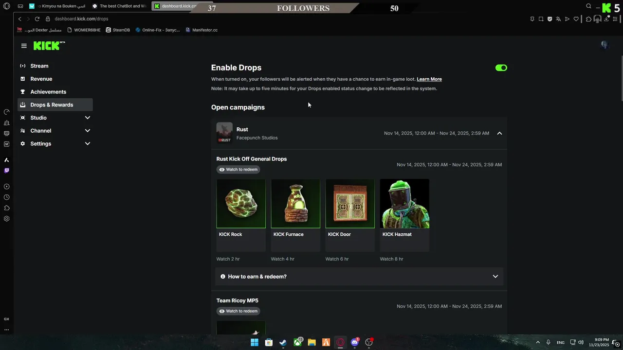Screen dimensions: 623x350
Task: Switch to Kimyou na Bouken tab
Action: point(57,6)
